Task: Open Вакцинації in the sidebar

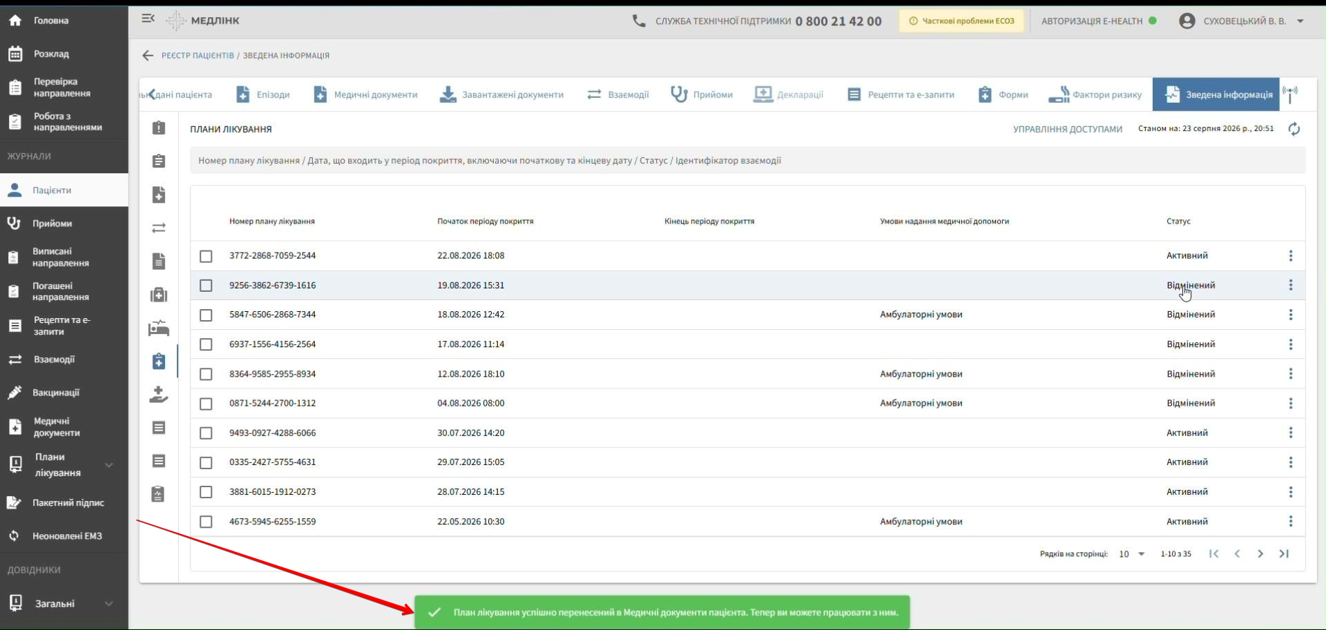Action: click(64, 393)
